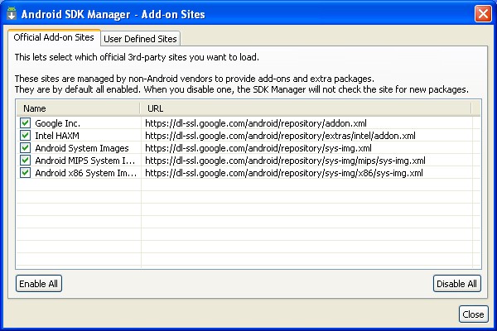497x331 pixels.
Task: Click the Name column header
Action: [x=78, y=108]
